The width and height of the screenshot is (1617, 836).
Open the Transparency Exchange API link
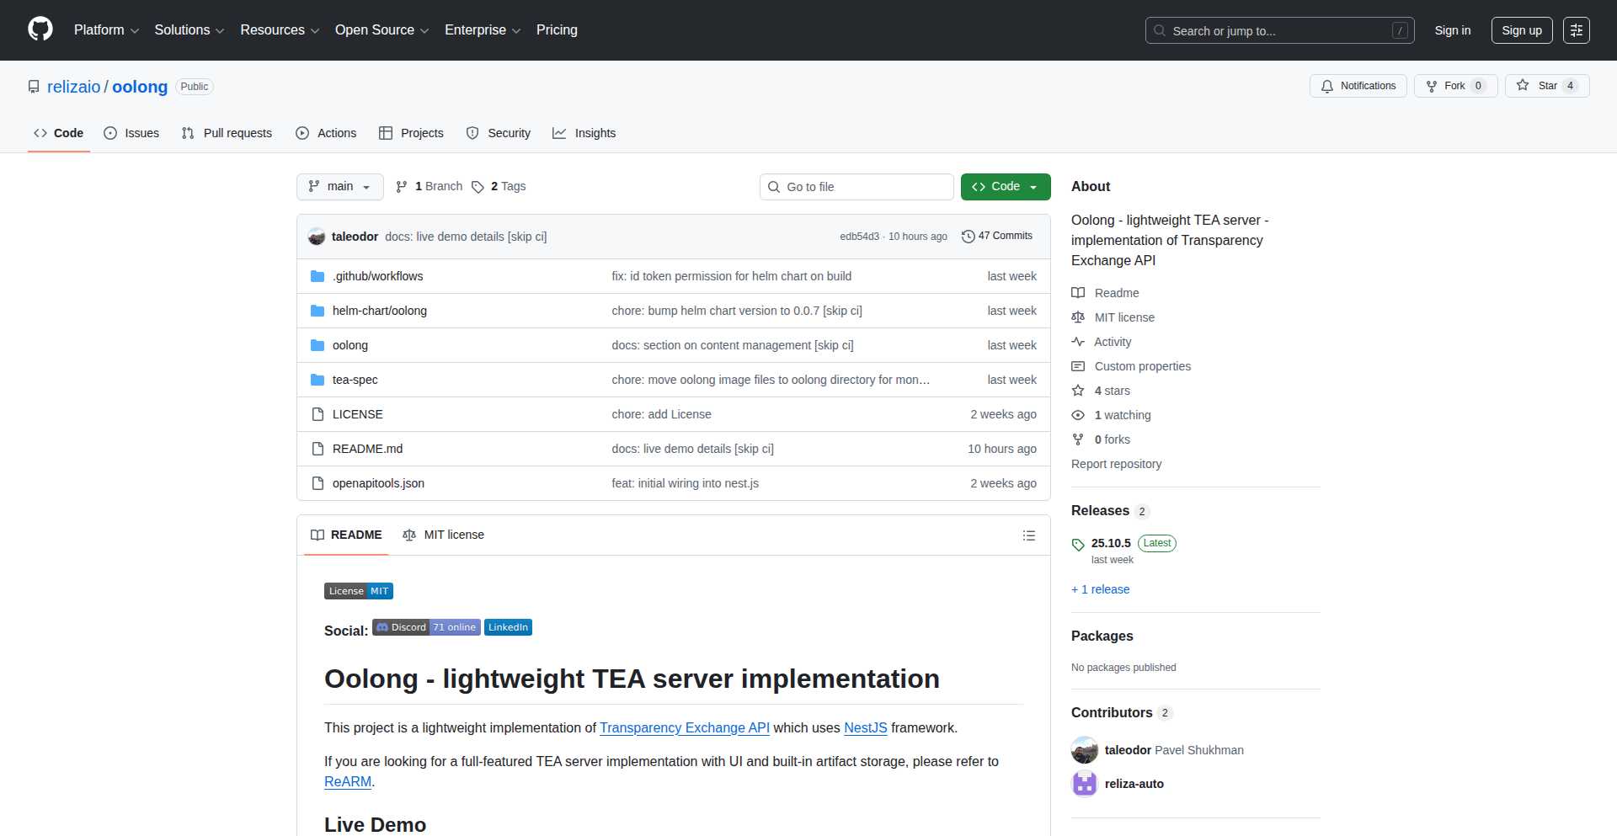[684, 727]
